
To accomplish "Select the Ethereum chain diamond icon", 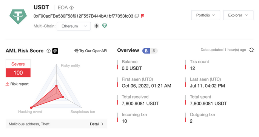I will pos(97,26).
